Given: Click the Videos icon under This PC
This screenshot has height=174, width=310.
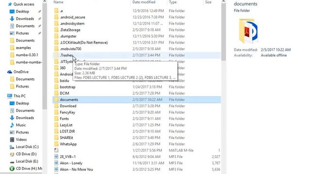Looking at the screenshot, I should pos(12,140).
